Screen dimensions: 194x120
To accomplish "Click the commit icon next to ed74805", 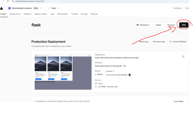I will [x=96, y=87].
